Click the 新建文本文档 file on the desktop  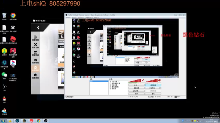(4, 40)
